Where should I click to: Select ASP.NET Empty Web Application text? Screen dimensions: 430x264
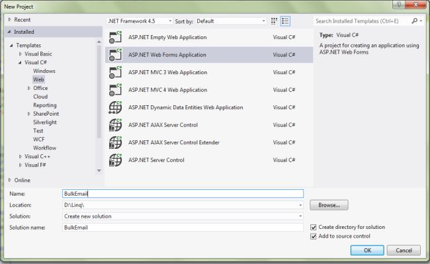pos(167,37)
